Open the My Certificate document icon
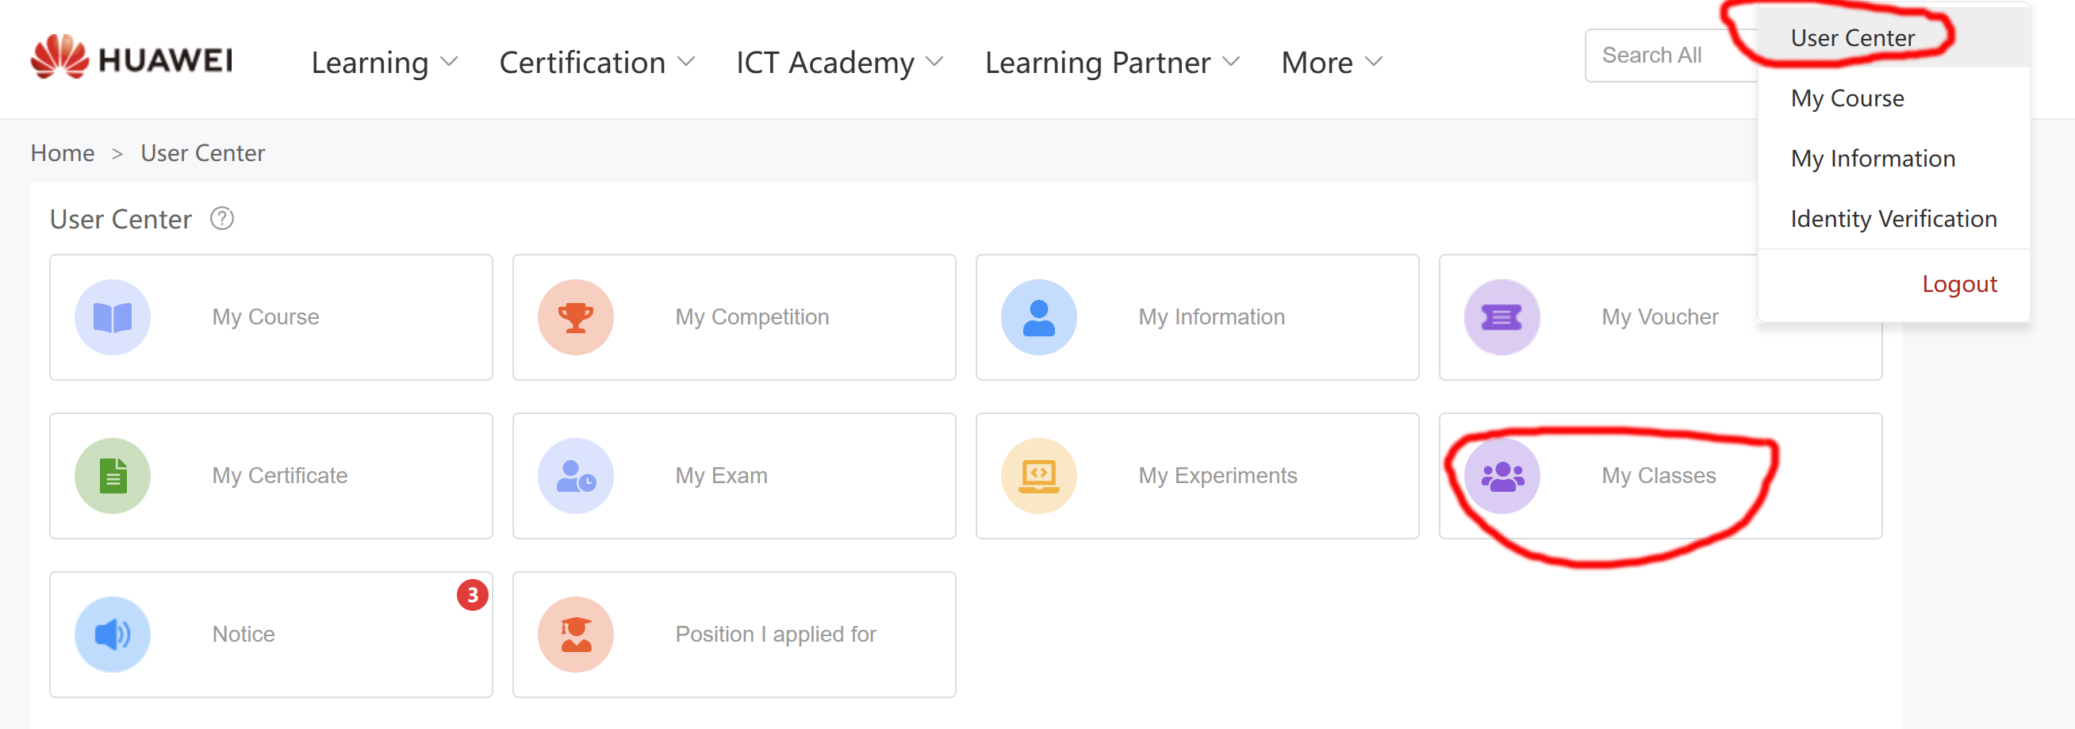 tap(113, 476)
